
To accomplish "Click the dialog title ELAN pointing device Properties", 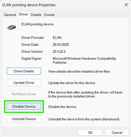I will [x=29, y=5].
